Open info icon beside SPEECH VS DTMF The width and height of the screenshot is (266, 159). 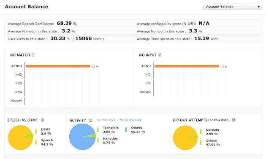42,120
